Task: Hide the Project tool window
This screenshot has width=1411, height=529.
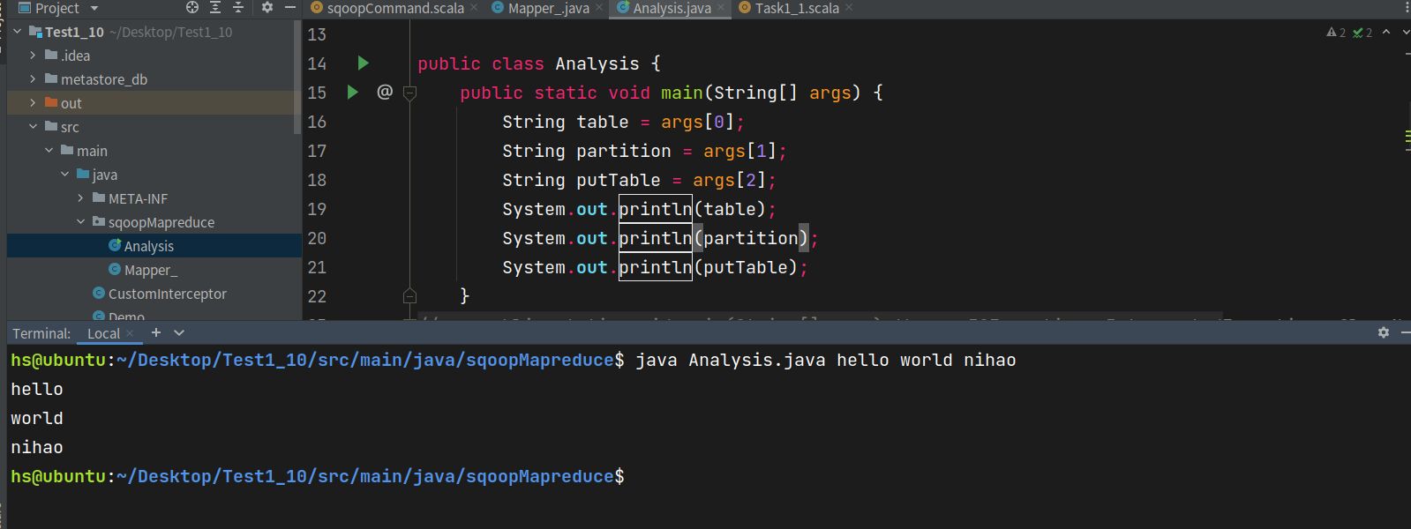Action: coord(289,7)
